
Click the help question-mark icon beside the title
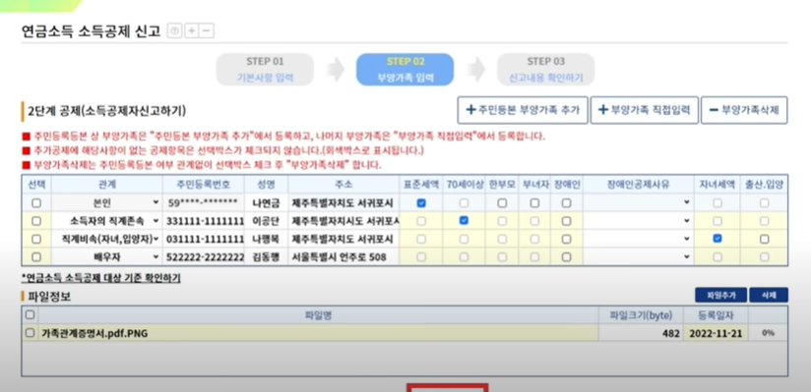pyautogui.click(x=175, y=31)
